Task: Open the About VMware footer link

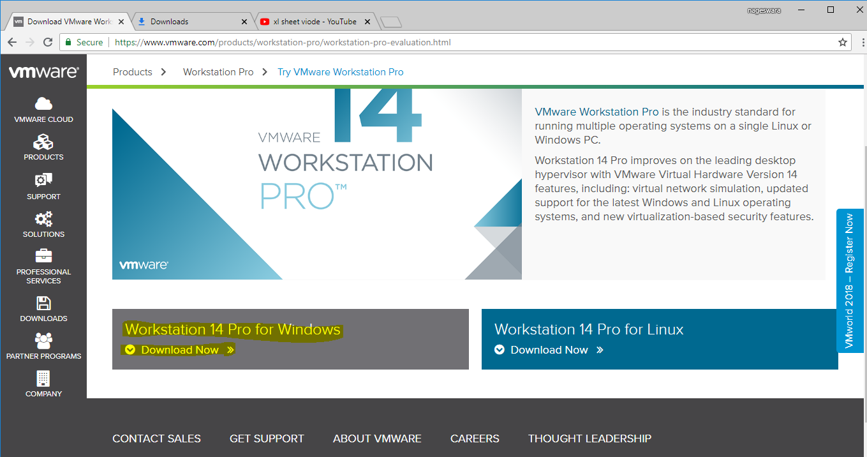Action: pos(377,438)
